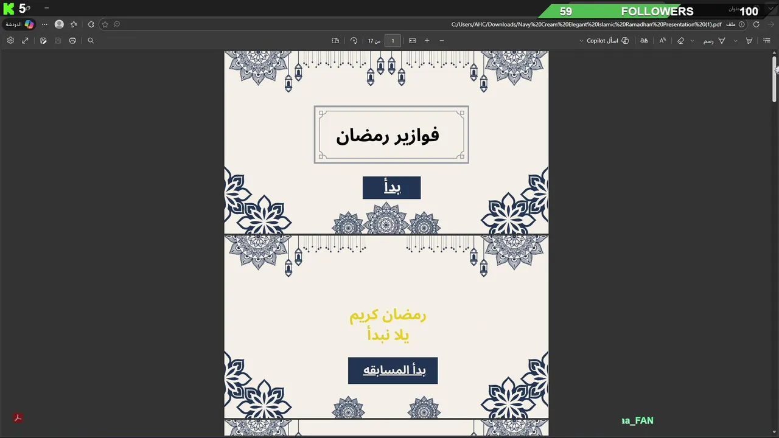Viewport: 779px width, 438px height.
Task: Expand the Ask Copilot dropdown arrow
Action: coord(581,41)
